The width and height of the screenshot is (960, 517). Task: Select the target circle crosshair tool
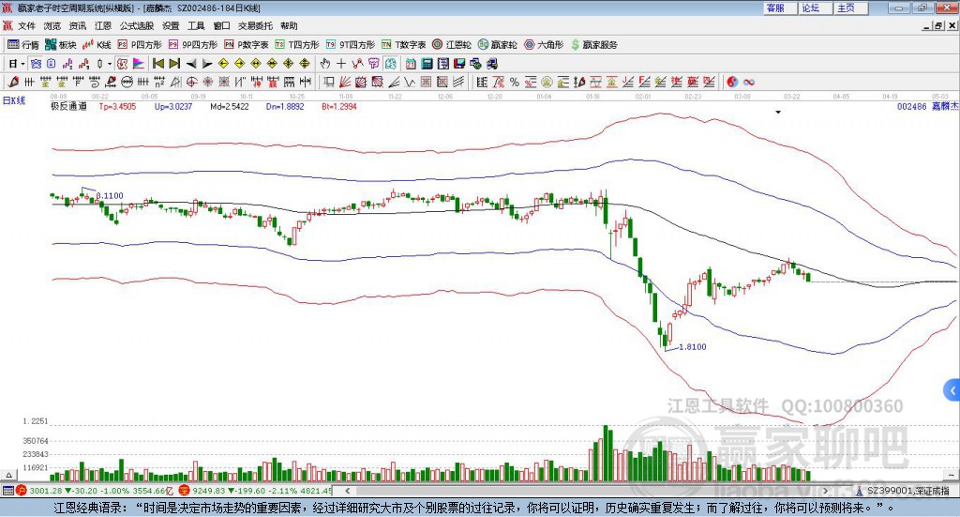tap(191, 82)
